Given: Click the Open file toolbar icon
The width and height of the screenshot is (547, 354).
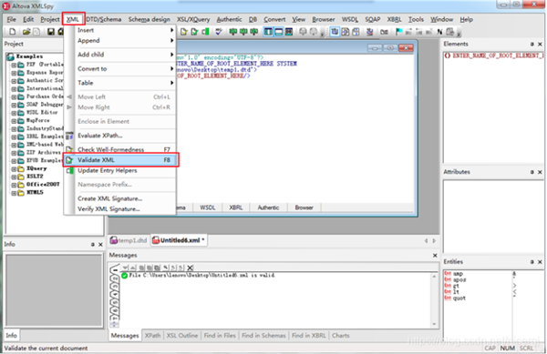Looking at the screenshot, I should 26,32.
